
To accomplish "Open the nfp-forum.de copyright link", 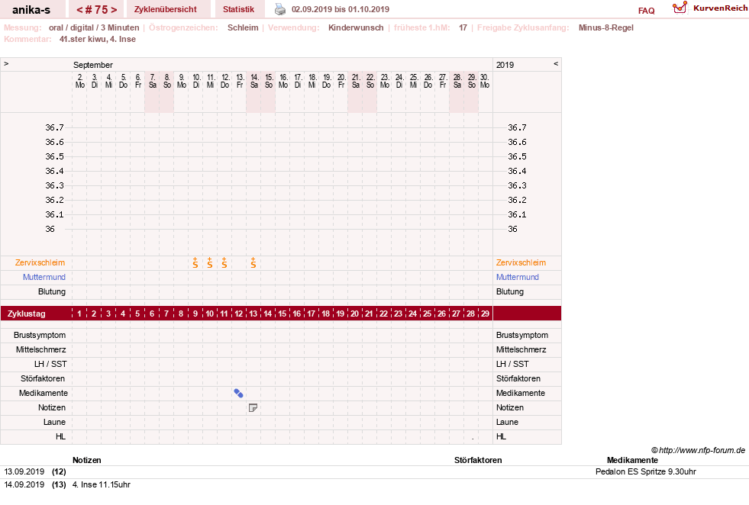I will click(698, 450).
